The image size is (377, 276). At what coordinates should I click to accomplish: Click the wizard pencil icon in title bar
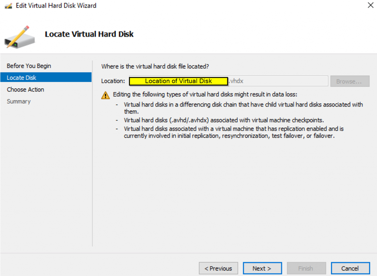click(x=8, y=6)
